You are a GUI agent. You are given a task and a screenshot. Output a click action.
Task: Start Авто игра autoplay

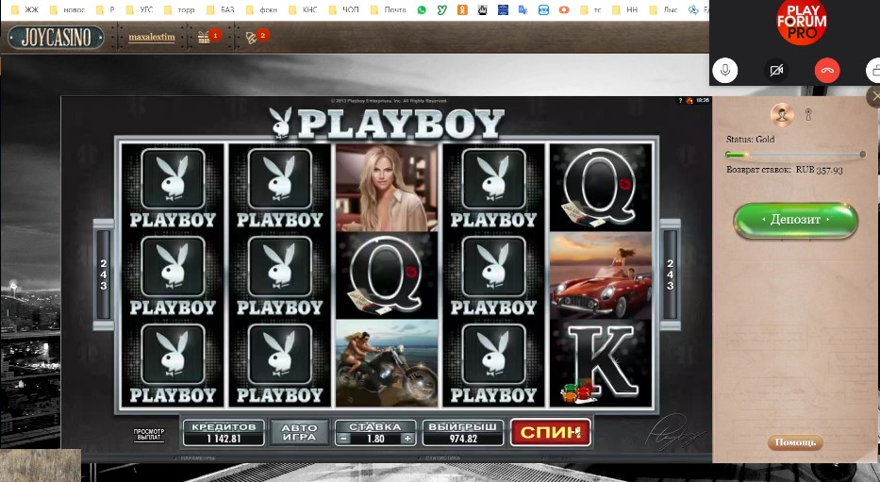click(299, 433)
